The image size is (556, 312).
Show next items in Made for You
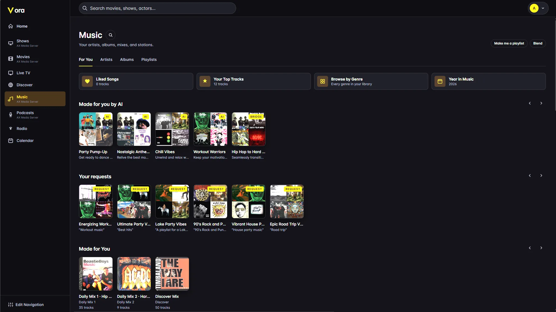pyautogui.click(x=541, y=248)
